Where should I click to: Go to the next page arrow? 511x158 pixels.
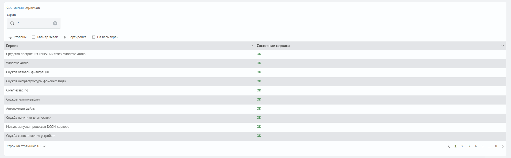(503, 146)
